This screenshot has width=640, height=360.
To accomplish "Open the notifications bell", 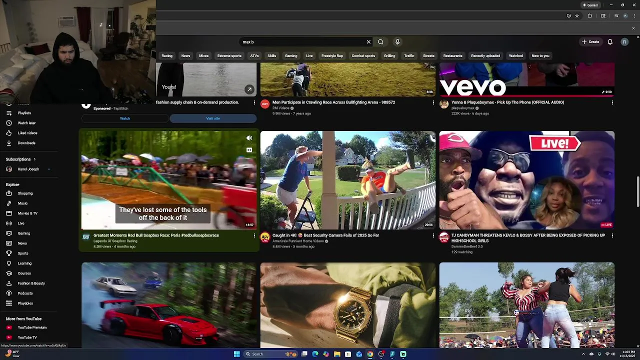I will 610,42.
